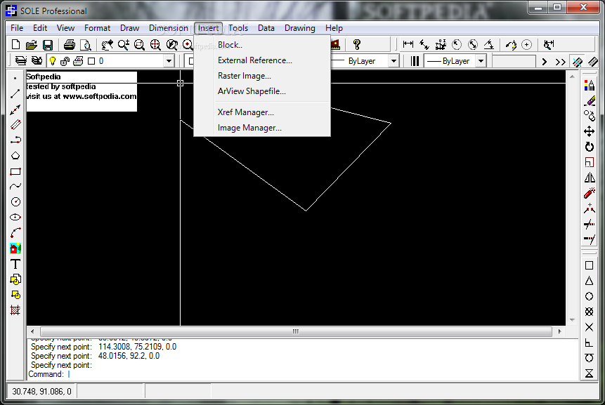Click the Move tool four-arrow icon
605x405 pixels.
click(589, 131)
